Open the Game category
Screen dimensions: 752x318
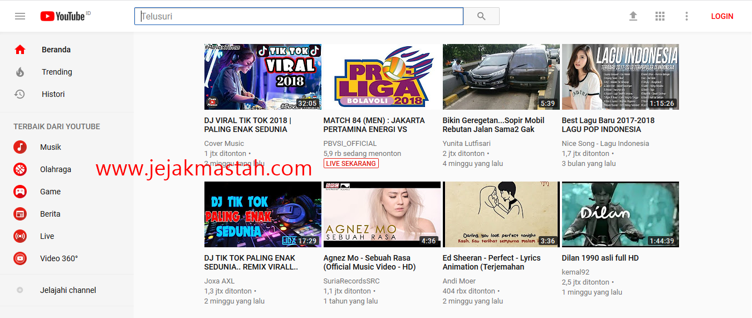coord(50,192)
